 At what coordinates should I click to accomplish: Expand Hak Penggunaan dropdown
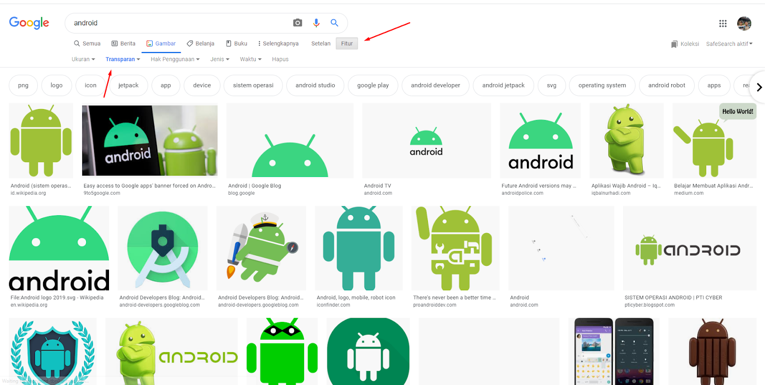click(x=175, y=59)
